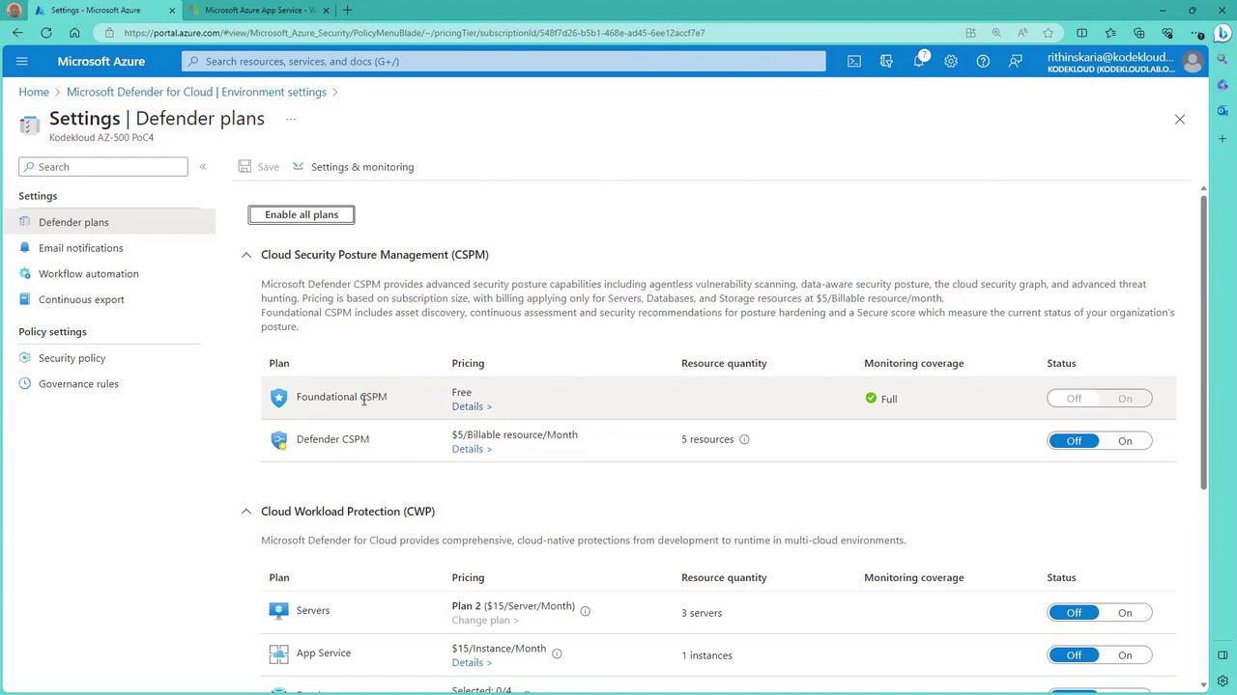Viewport: 1237px width, 695px height.
Task: Open Email notifications in the sidebar
Action: [80, 248]
